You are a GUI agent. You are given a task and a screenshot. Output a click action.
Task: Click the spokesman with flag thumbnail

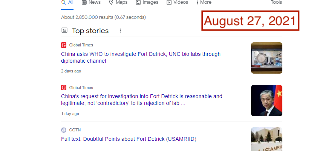[267, 100]
